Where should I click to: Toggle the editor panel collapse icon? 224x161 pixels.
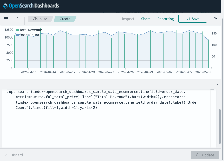coord(216,85)
